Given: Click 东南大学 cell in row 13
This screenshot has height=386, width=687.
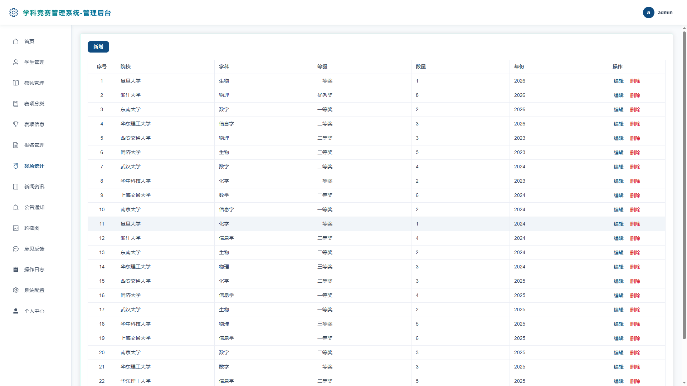Looking at the screenshot, I should (165, 253).
